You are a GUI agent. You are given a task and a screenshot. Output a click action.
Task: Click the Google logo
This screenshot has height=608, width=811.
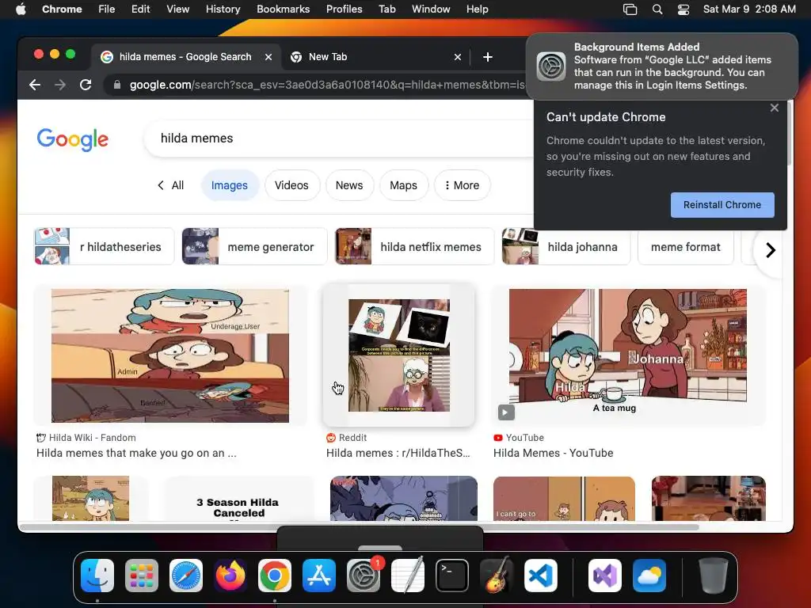pos(72,139)
